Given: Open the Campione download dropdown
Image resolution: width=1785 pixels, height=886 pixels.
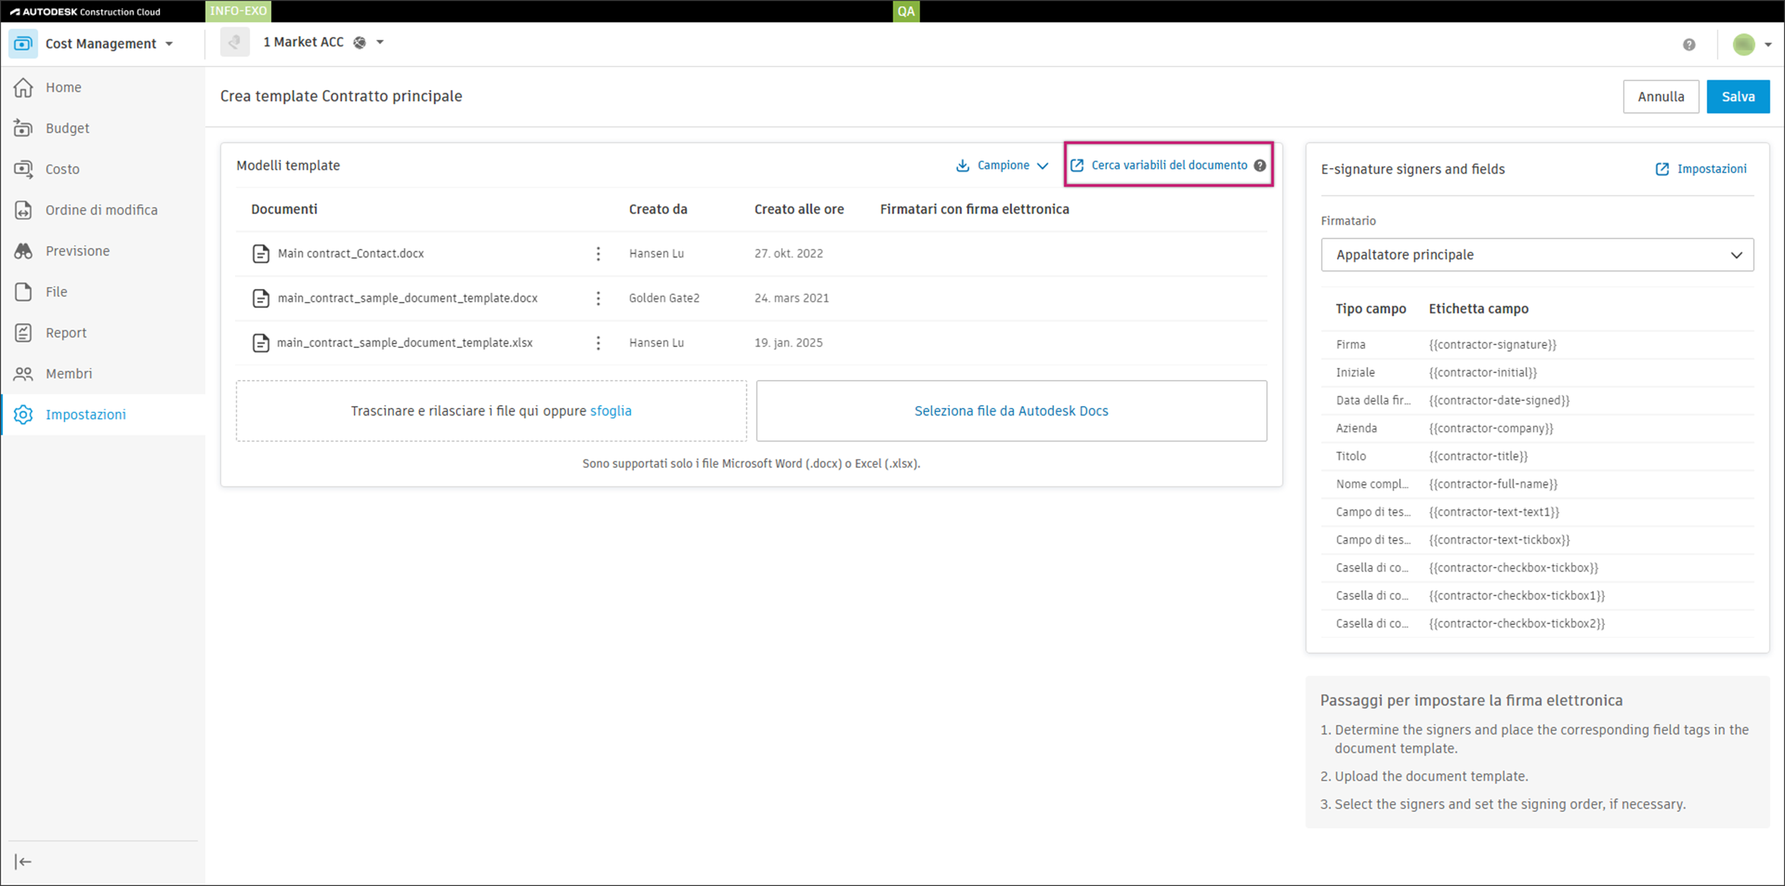Looking at the screenshot, I should [1002, 166].
